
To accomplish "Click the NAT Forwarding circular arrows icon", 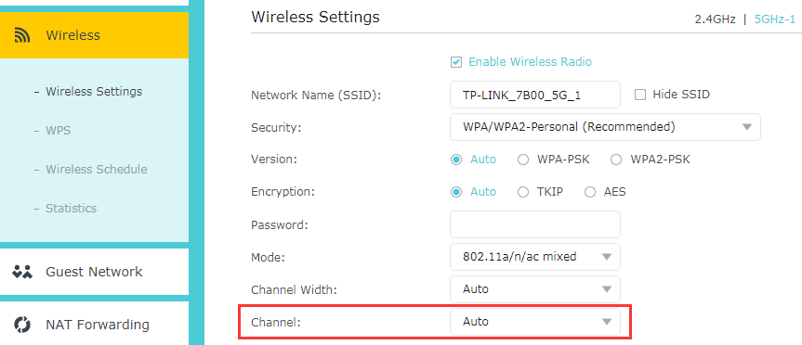I will pos(22,325).
